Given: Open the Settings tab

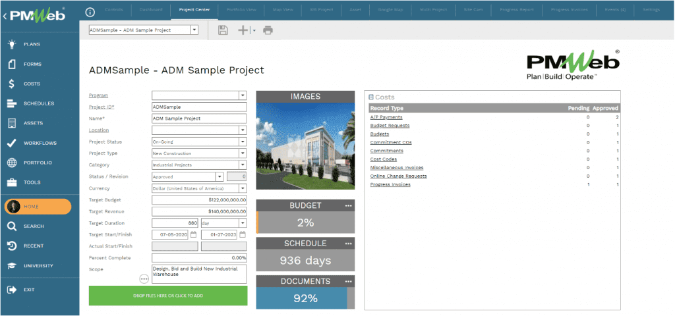Looking at the screenshot, I should tap(651, 9).
